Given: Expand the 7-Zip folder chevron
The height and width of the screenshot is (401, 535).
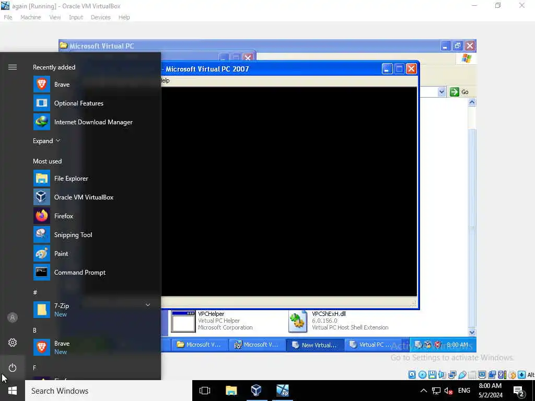Looking at the screenshot, I should click(148, 305).
